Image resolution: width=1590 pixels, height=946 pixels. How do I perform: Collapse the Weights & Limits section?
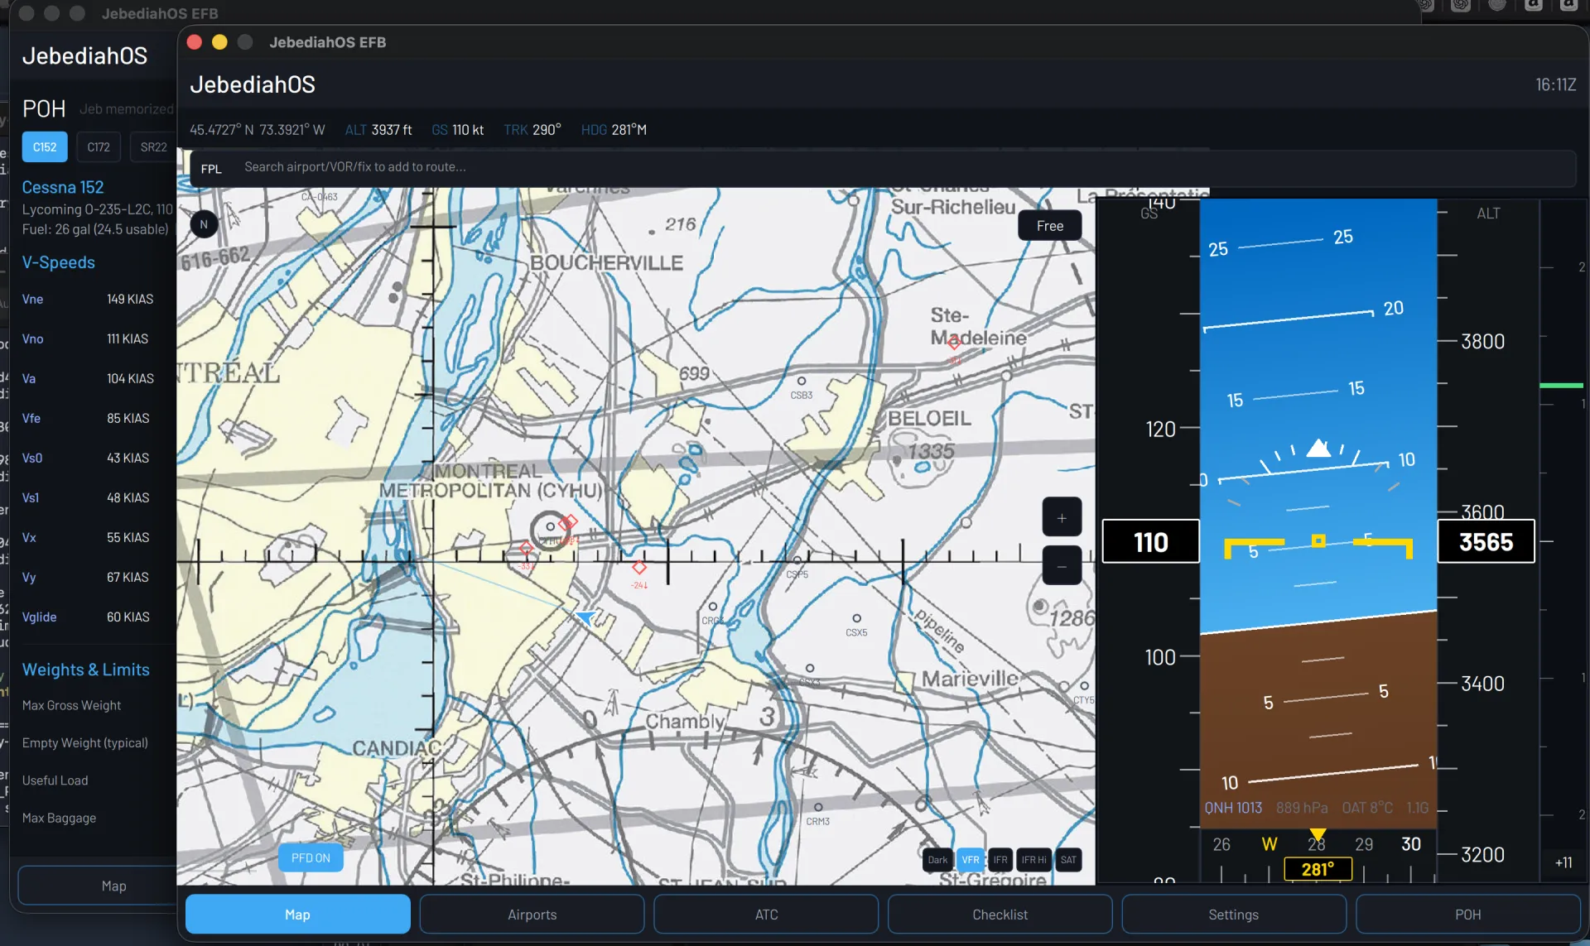[x=85, y=670]
